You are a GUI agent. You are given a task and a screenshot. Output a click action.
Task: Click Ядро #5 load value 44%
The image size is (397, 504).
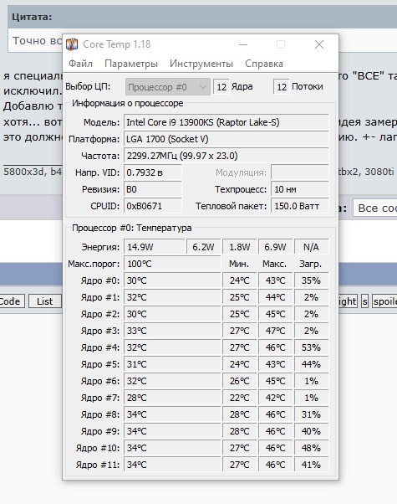[x=311, y=364]
